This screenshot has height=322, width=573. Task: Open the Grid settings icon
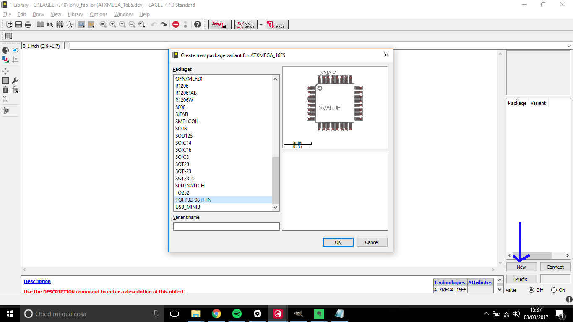click(x=8, y=36)
